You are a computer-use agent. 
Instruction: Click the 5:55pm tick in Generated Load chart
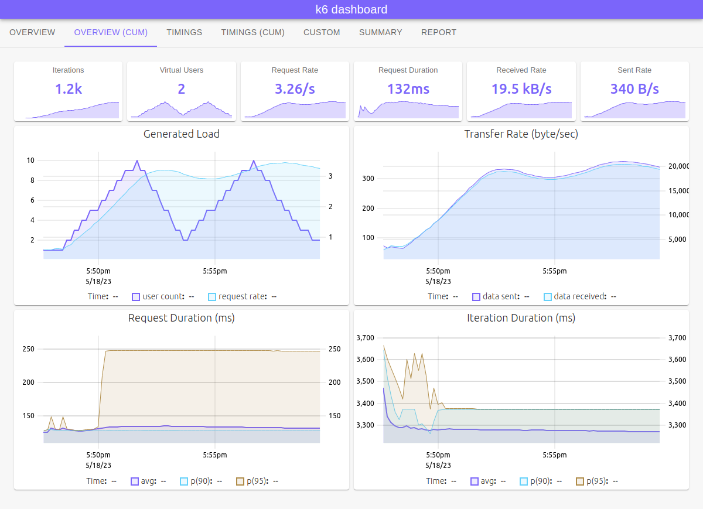pyautogui.click(x=215, y=271)
